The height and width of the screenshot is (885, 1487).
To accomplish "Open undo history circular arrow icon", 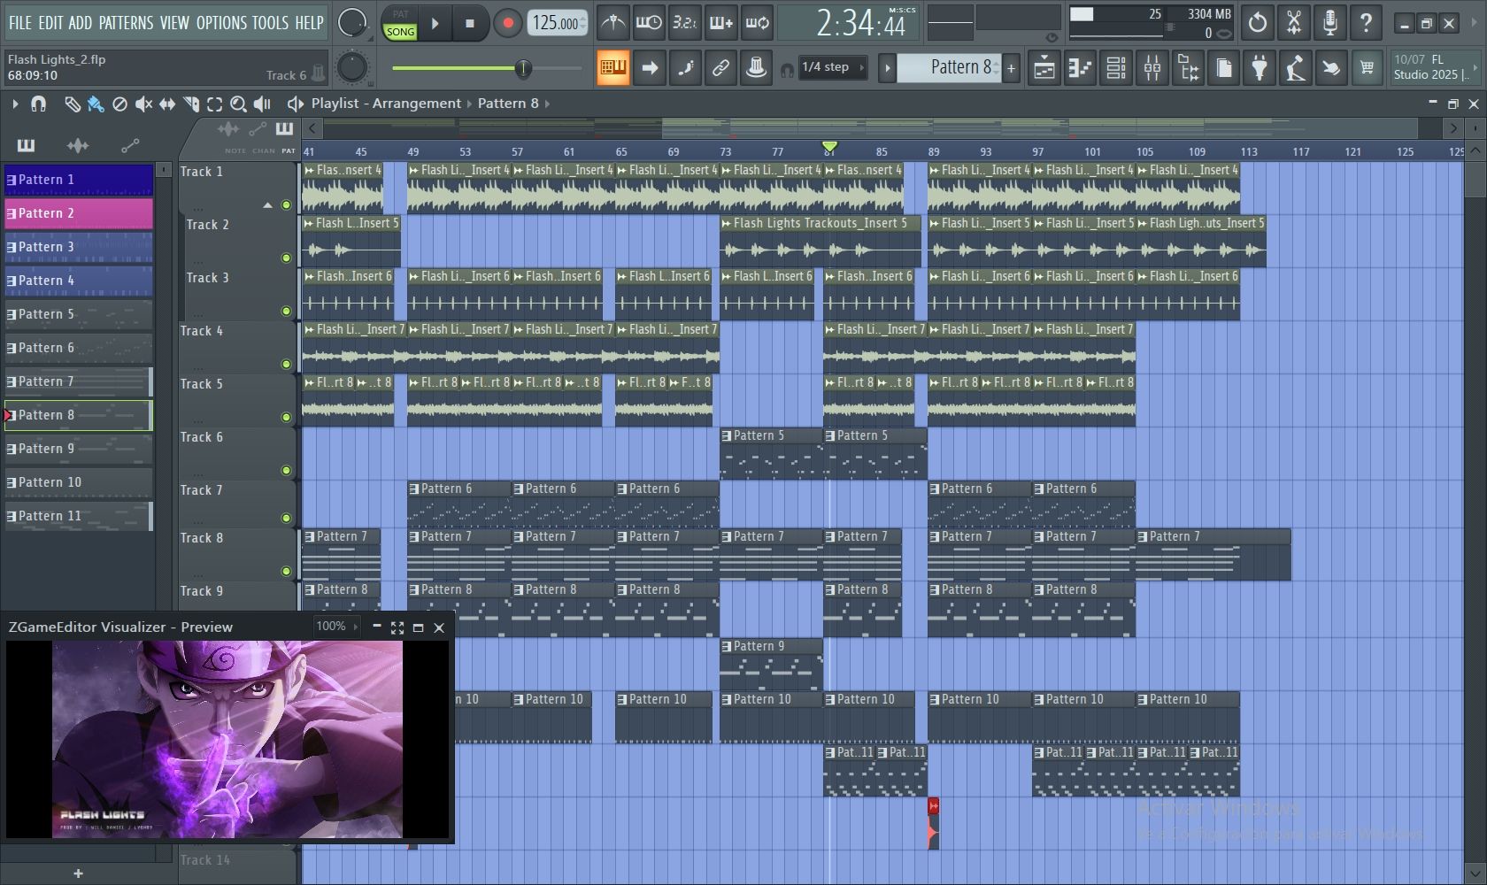I will [1257, 23].
